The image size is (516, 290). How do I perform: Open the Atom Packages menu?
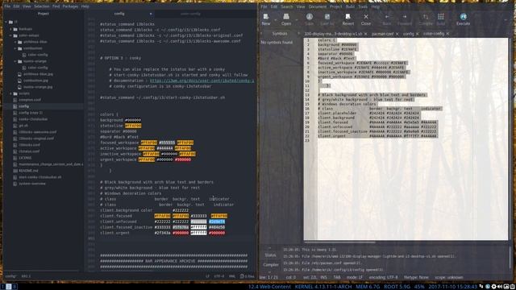(70, 6)
